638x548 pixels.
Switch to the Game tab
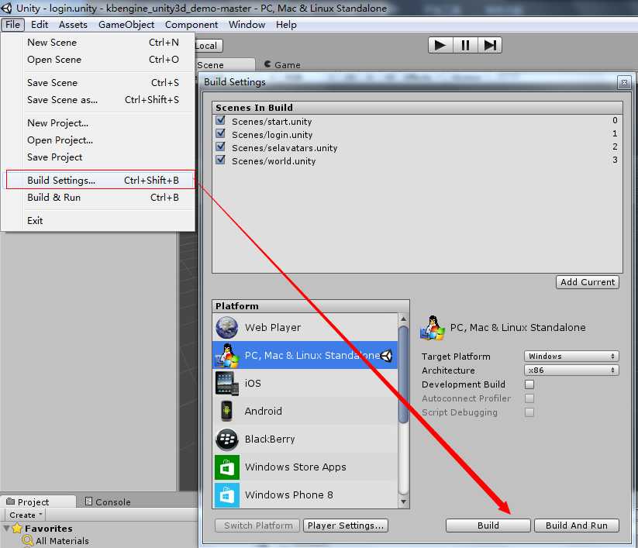[282, 64]
